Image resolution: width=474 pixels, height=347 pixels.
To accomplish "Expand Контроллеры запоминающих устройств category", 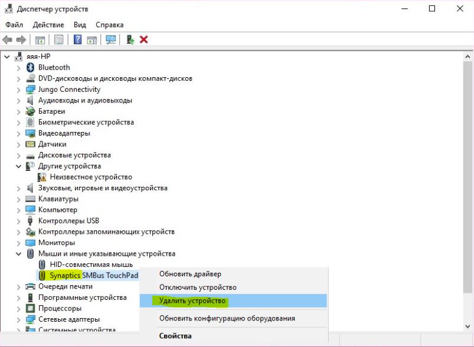I will [x=18, y=232].
